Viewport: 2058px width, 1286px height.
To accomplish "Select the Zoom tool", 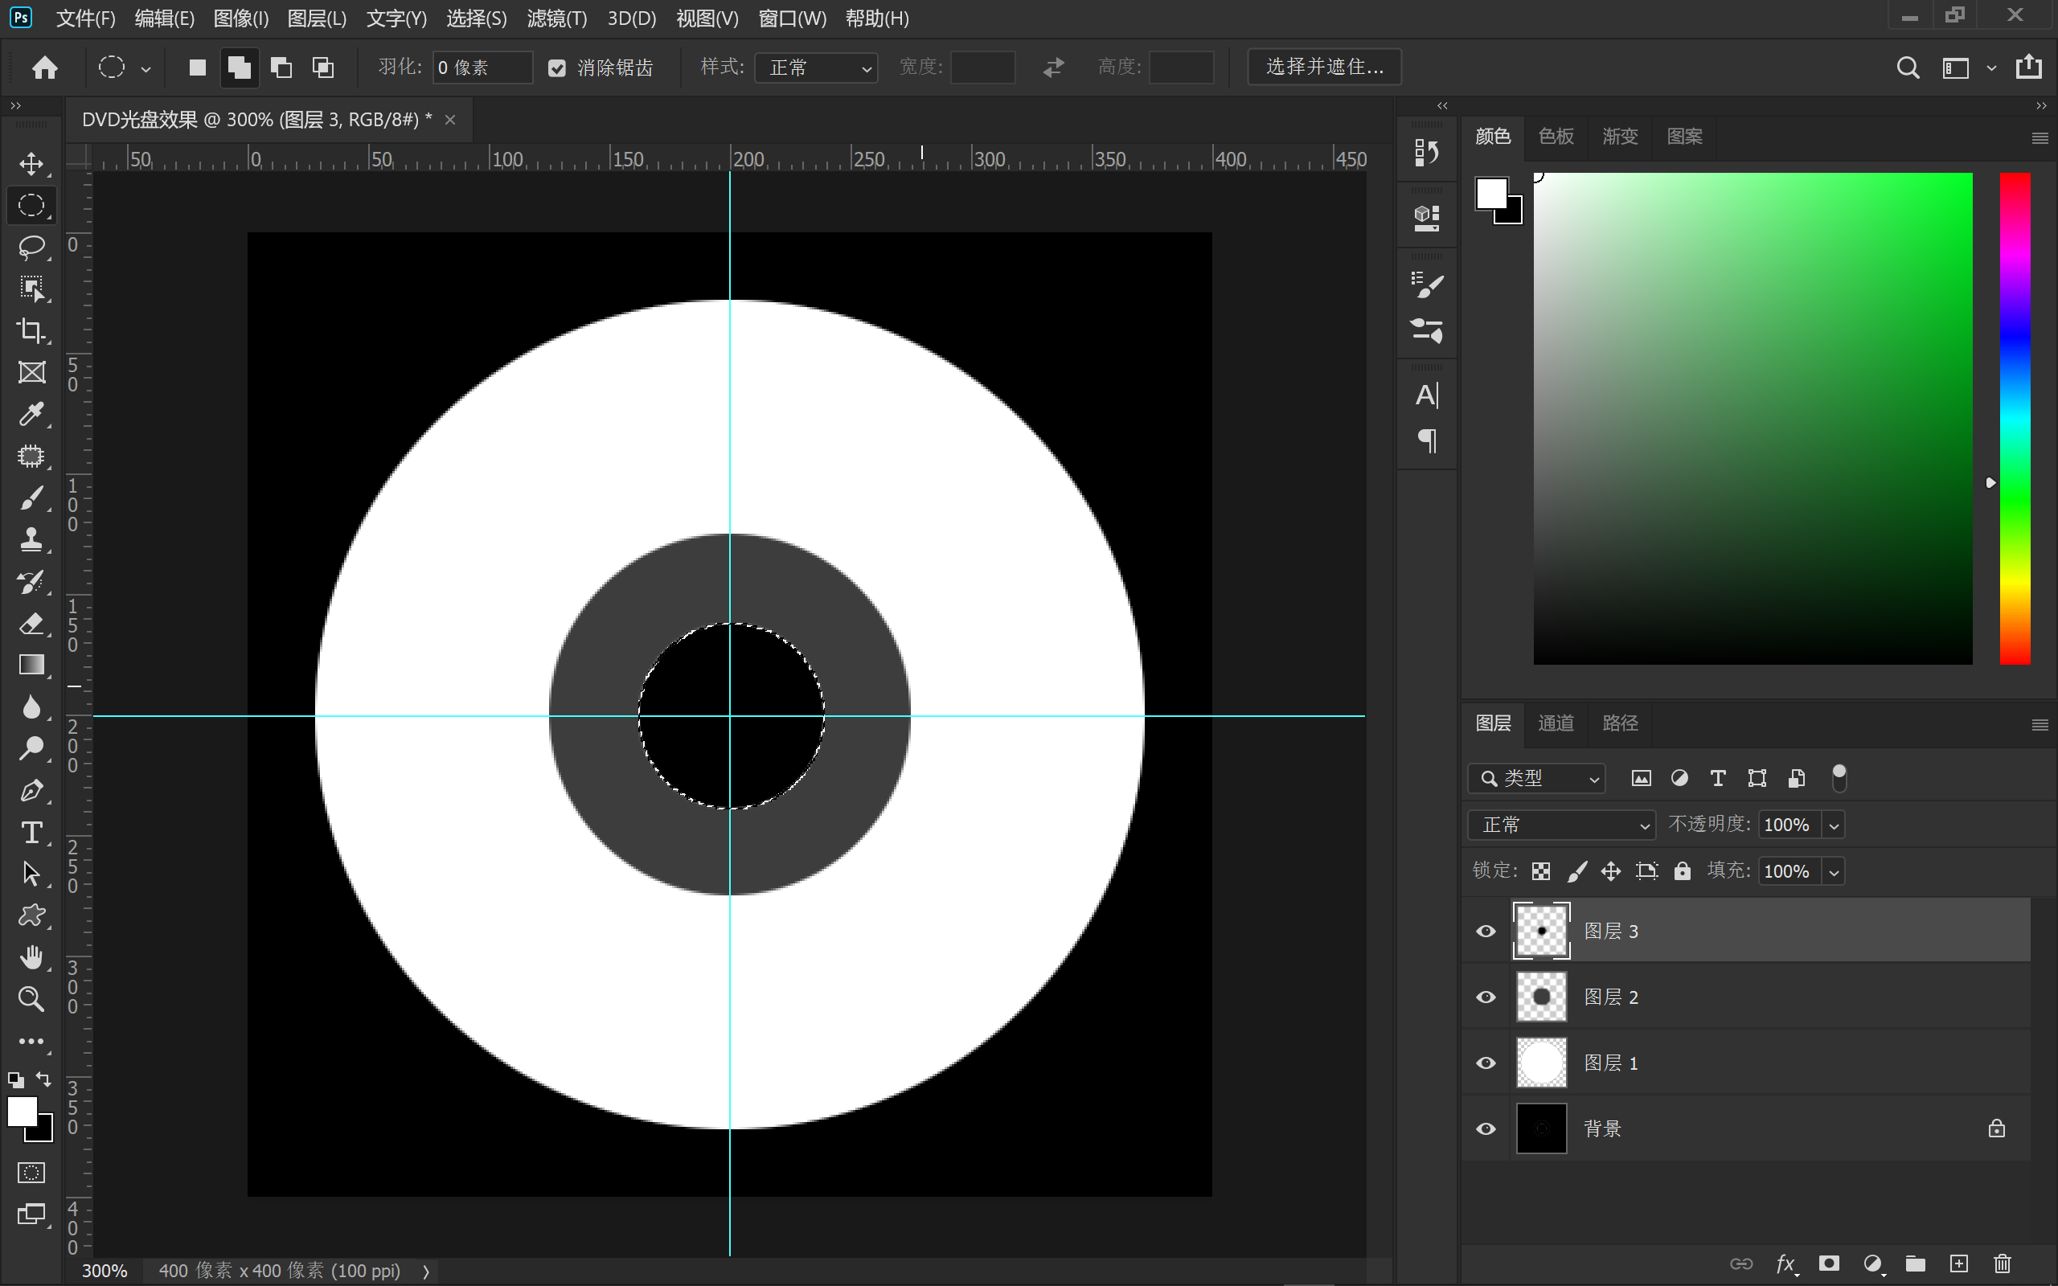I will coord(31,998).
